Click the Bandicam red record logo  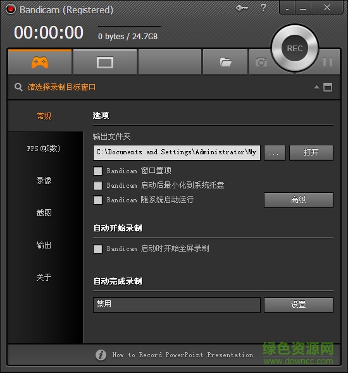pos(10,9)
